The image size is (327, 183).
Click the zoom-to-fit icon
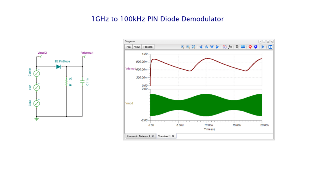pos(194,47)
